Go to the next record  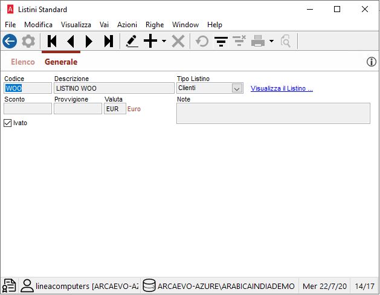click(x=89, y=41)
